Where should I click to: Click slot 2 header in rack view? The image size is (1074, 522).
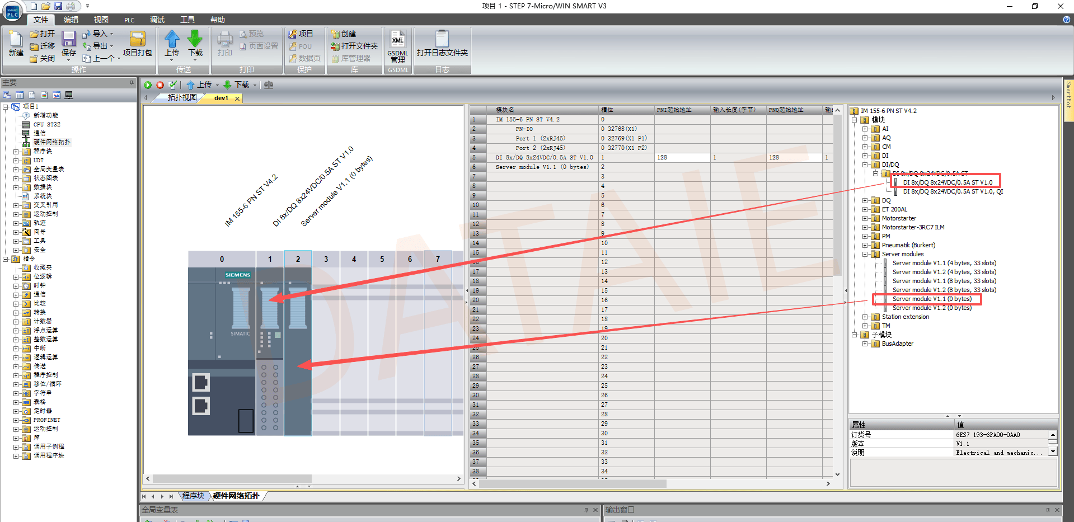click(298, 259)
